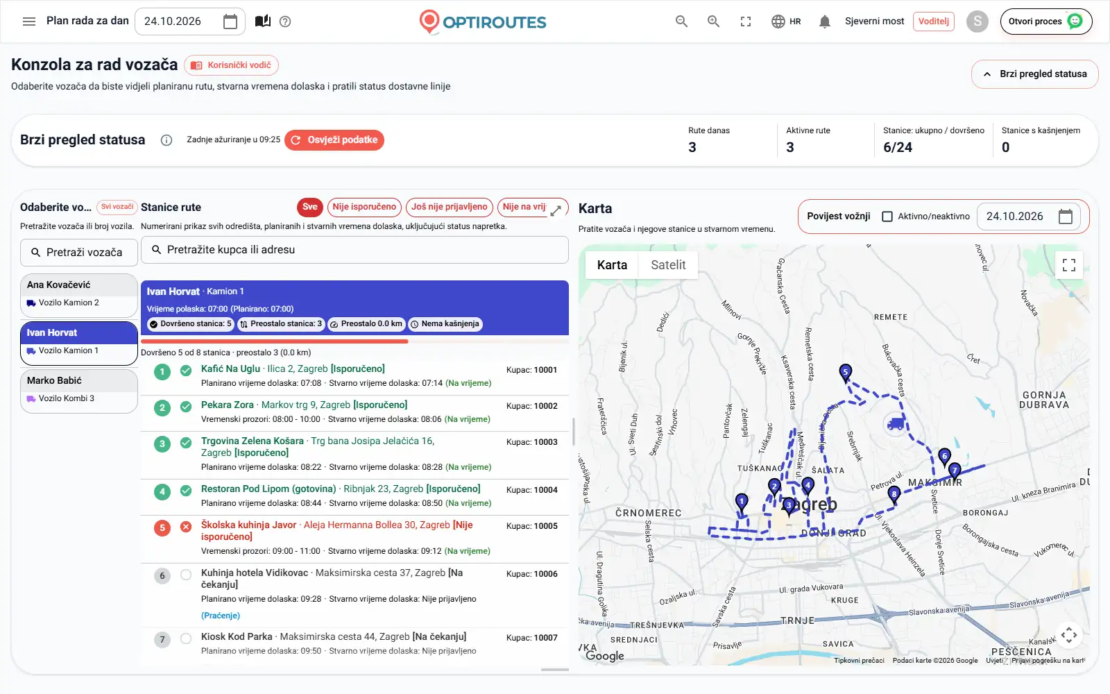Open the user avatar S
1110x694 pixels.
(x=977, y=22)
